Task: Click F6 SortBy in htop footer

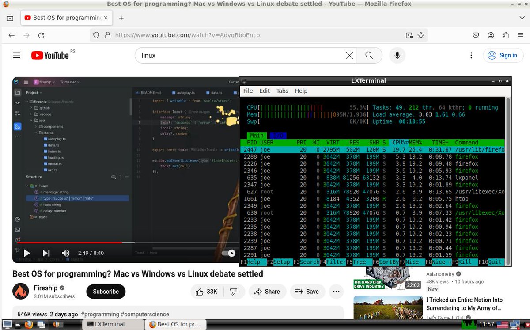Action: (x=386, y=262)
